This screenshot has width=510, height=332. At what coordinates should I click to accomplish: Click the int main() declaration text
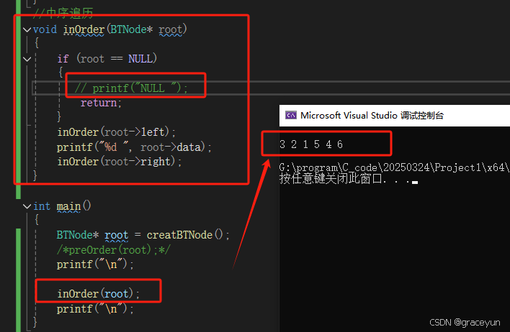(62, 206)
